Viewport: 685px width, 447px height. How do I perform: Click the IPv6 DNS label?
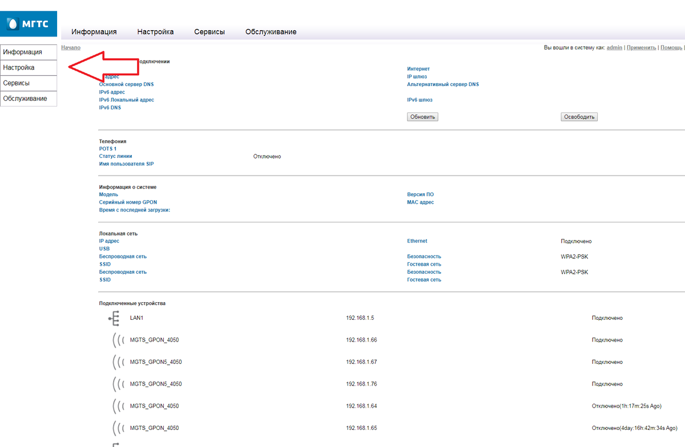(110, 107)
